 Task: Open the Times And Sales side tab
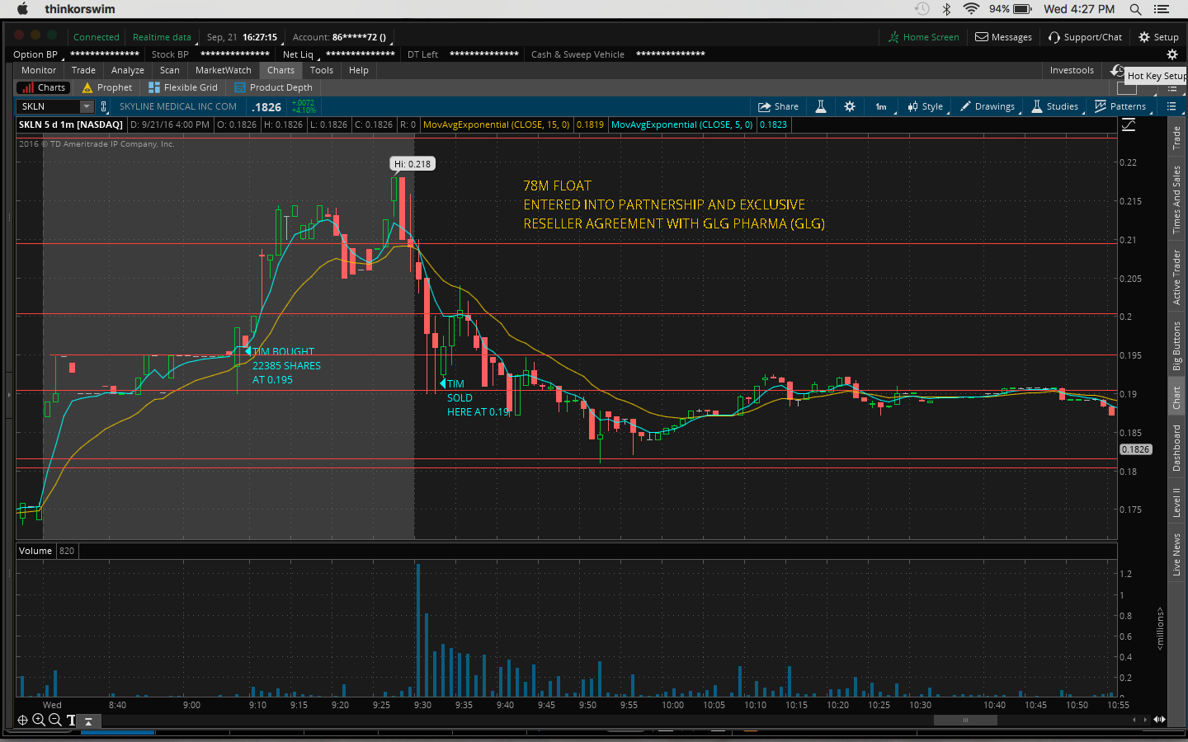click(x=1176, y=200)
